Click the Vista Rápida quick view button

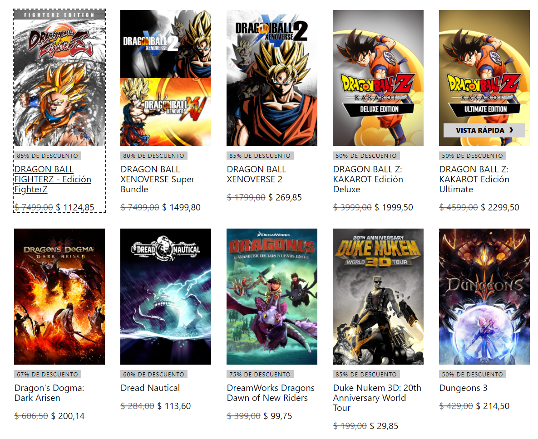coord(484,130)
